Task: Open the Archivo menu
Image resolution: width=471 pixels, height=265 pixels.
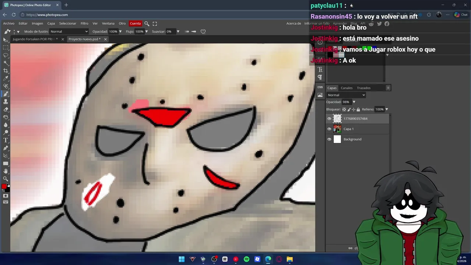Action: point(9,24)
